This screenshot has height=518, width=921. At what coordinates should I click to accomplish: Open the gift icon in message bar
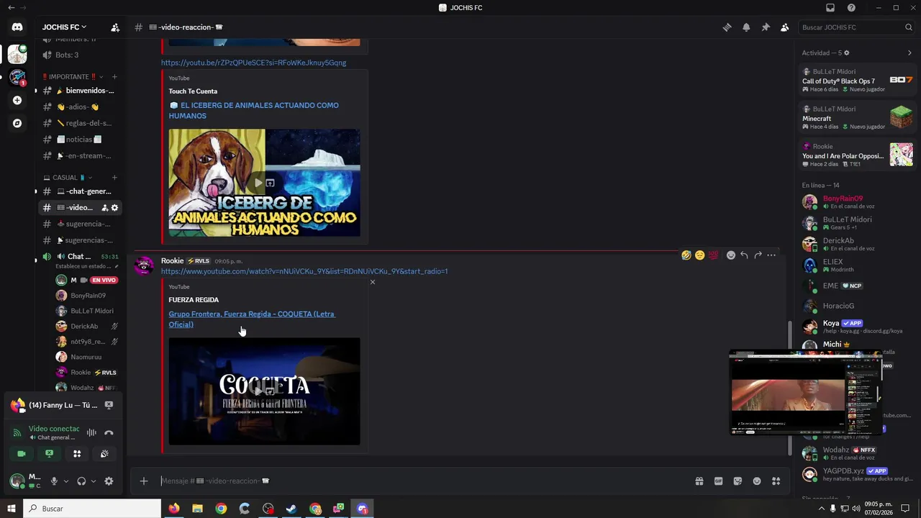click(x=699, y=481)
